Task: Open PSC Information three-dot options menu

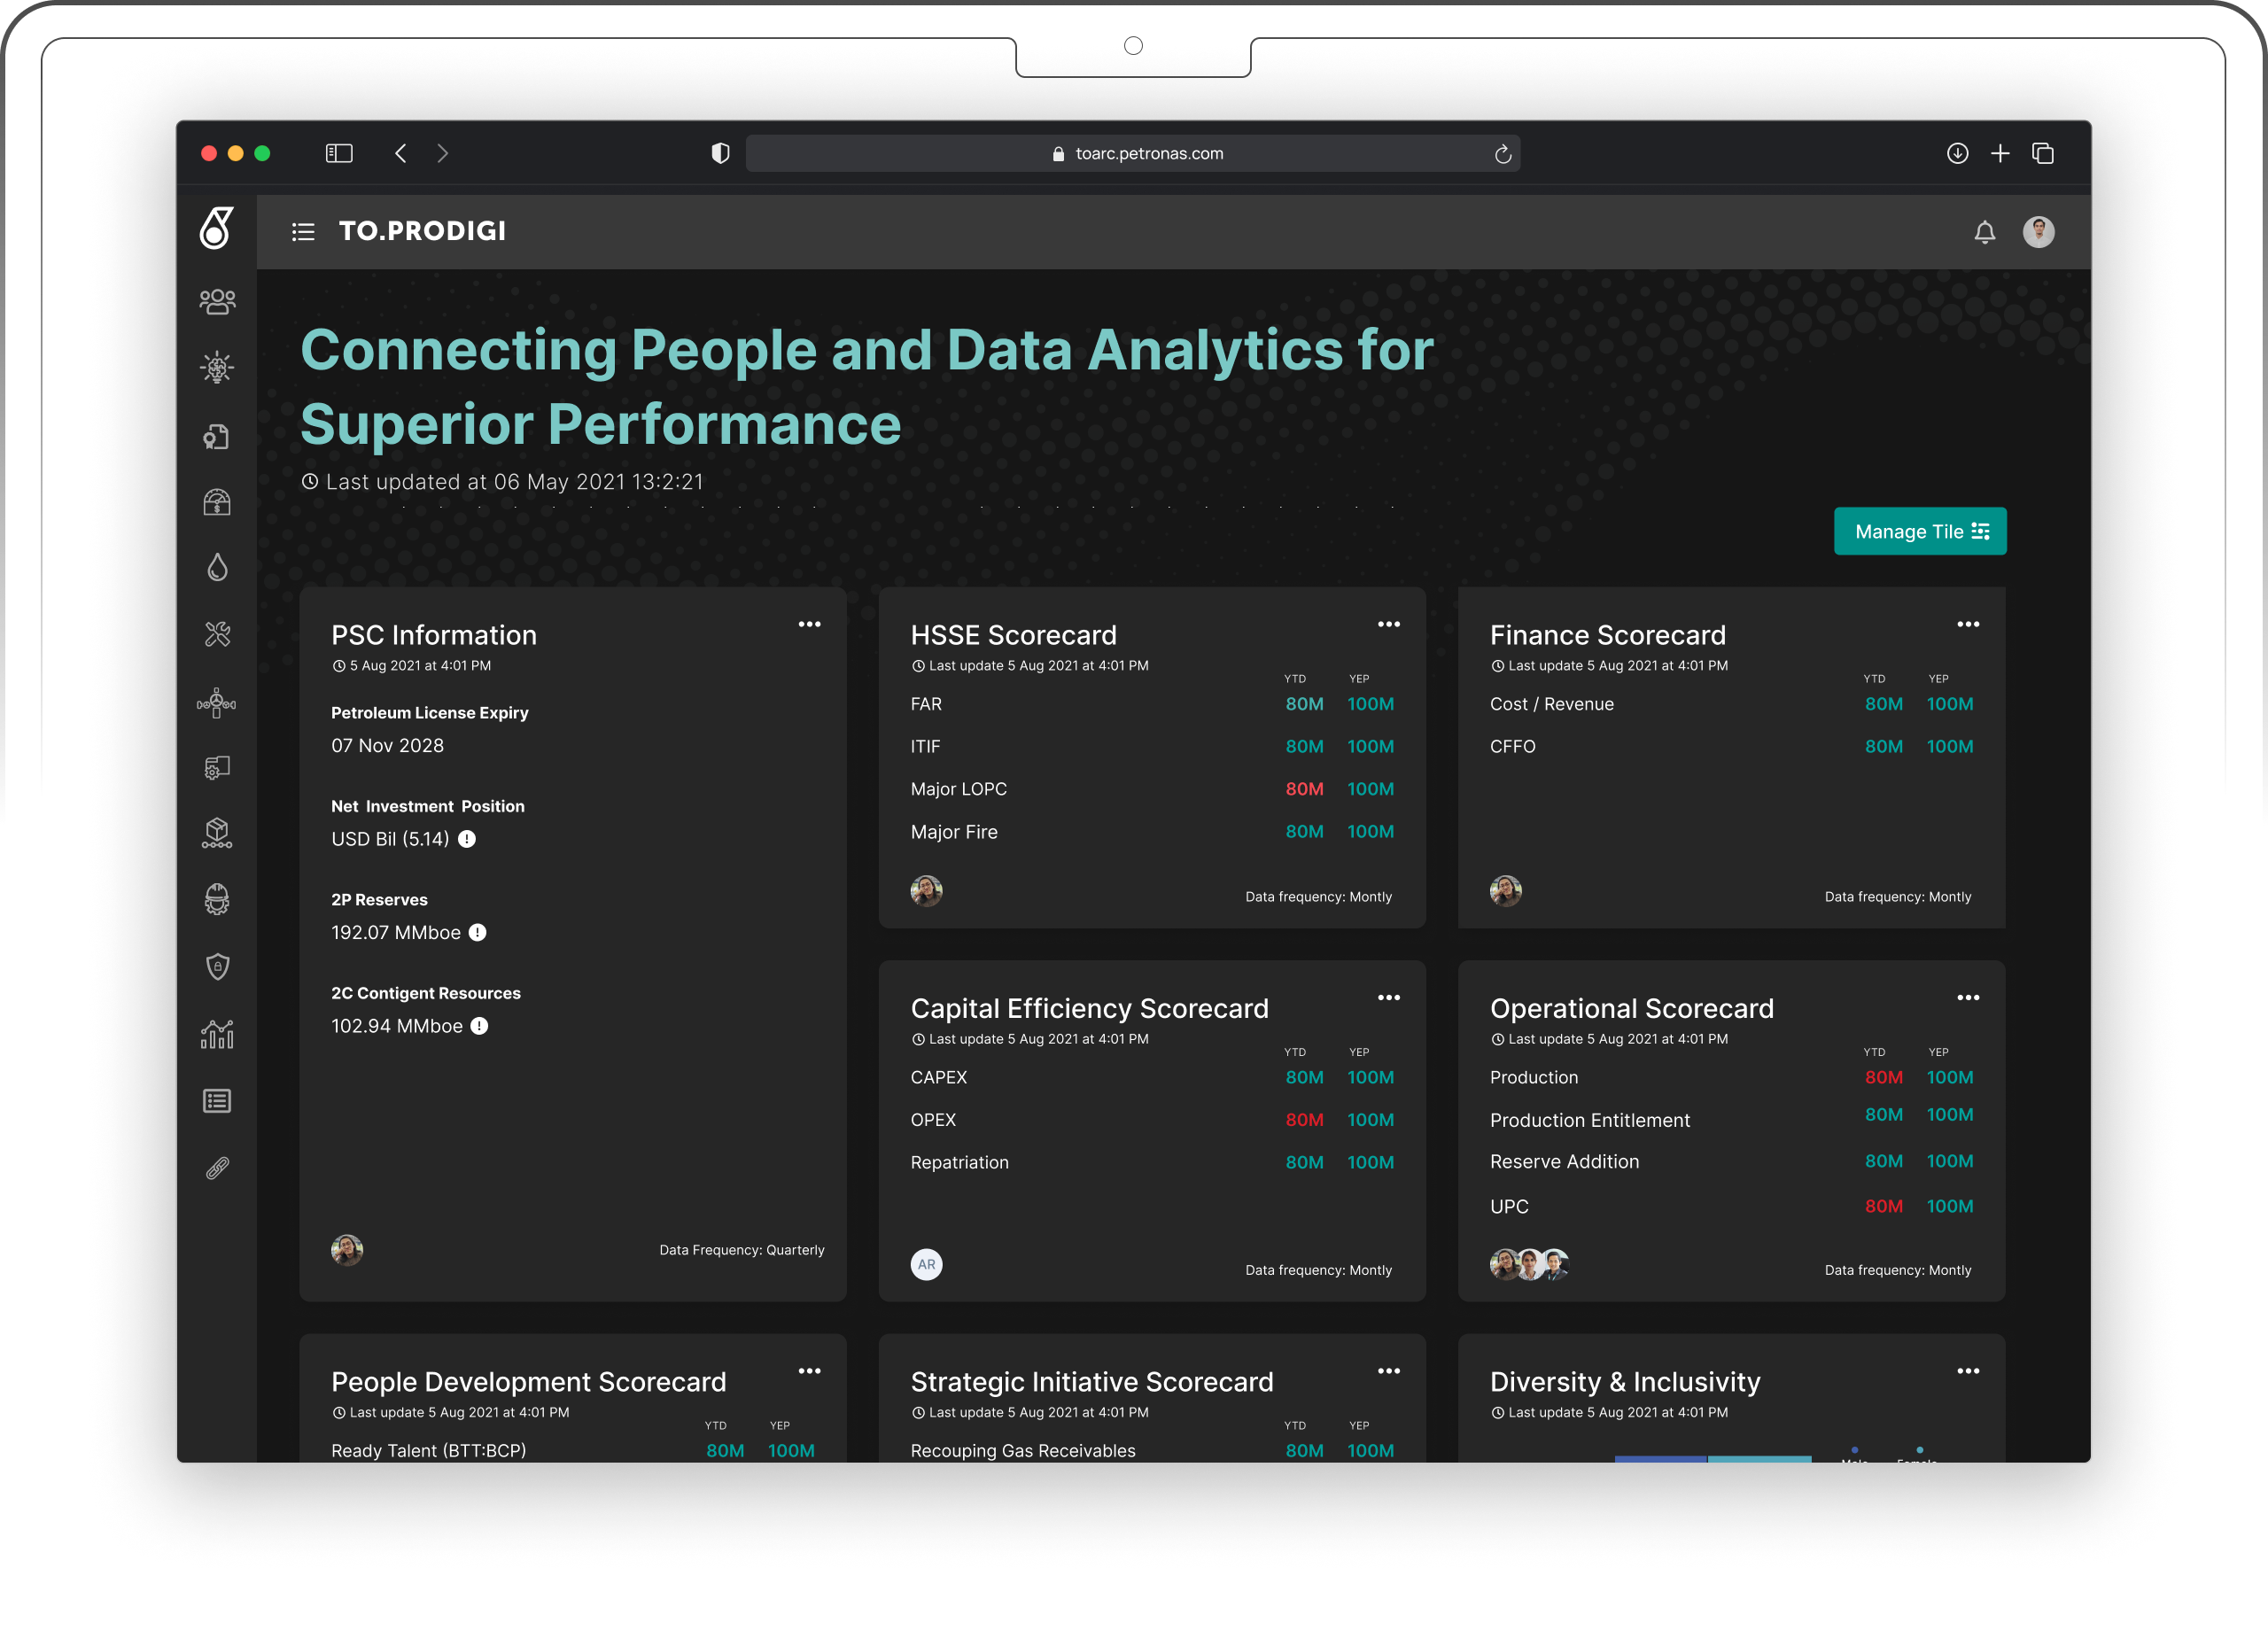Action: (809, 624)
